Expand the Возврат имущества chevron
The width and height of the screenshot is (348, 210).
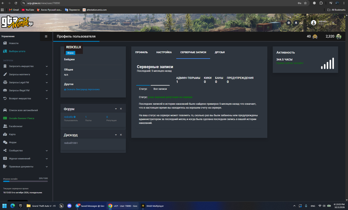tap(47, 98)
